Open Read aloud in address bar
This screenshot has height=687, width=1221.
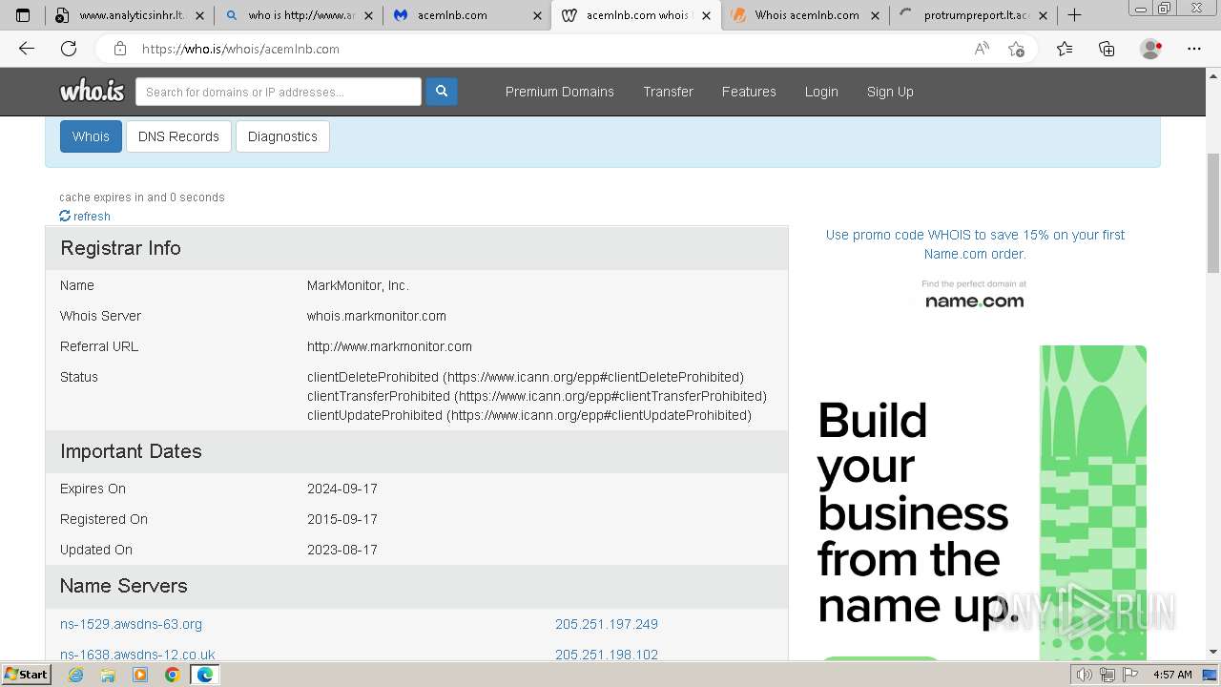982,49
